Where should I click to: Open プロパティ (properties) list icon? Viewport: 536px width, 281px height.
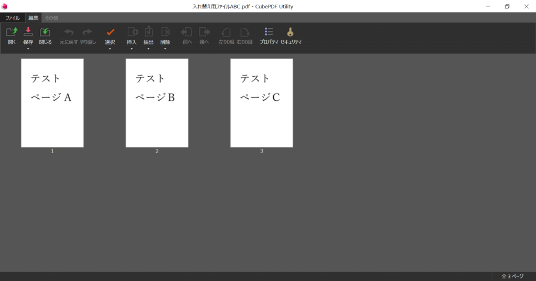[x=269, y=32]
